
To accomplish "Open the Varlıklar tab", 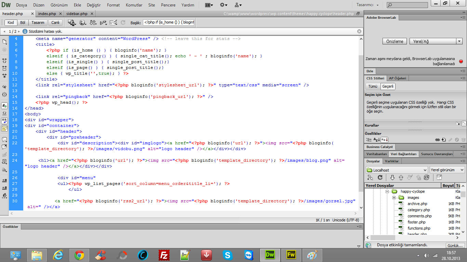I will click(391, 161).
